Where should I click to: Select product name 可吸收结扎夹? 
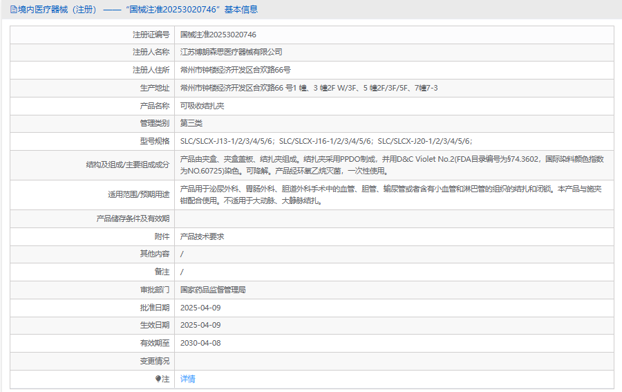click(202, 106)
